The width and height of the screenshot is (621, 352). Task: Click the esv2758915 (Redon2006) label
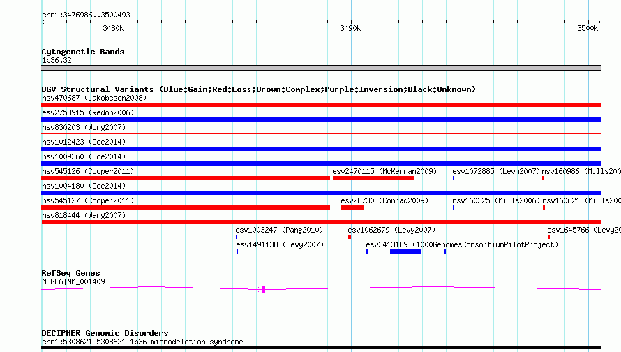click(88, 112)
